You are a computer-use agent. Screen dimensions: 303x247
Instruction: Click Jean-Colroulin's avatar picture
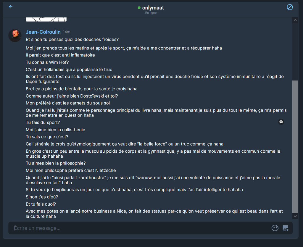(x=15, y=35)
